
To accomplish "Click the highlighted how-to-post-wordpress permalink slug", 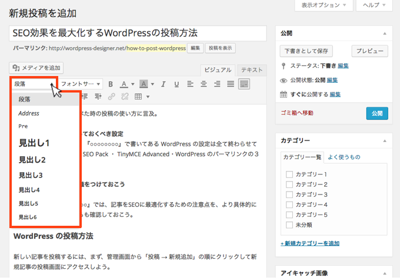I will pos(156,48).
